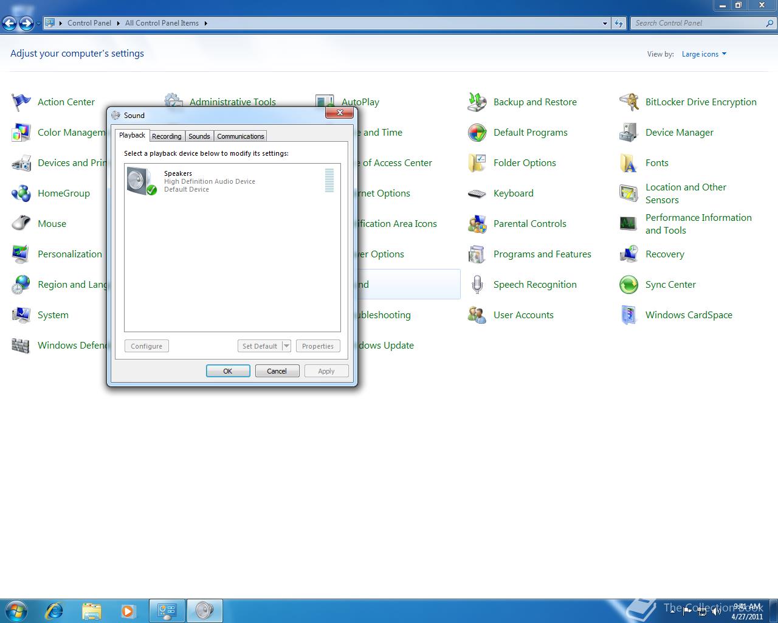The height and width of the screenshot is (623, 778).
Task: Open Backup and Restore
Action: tap(535, 102)
